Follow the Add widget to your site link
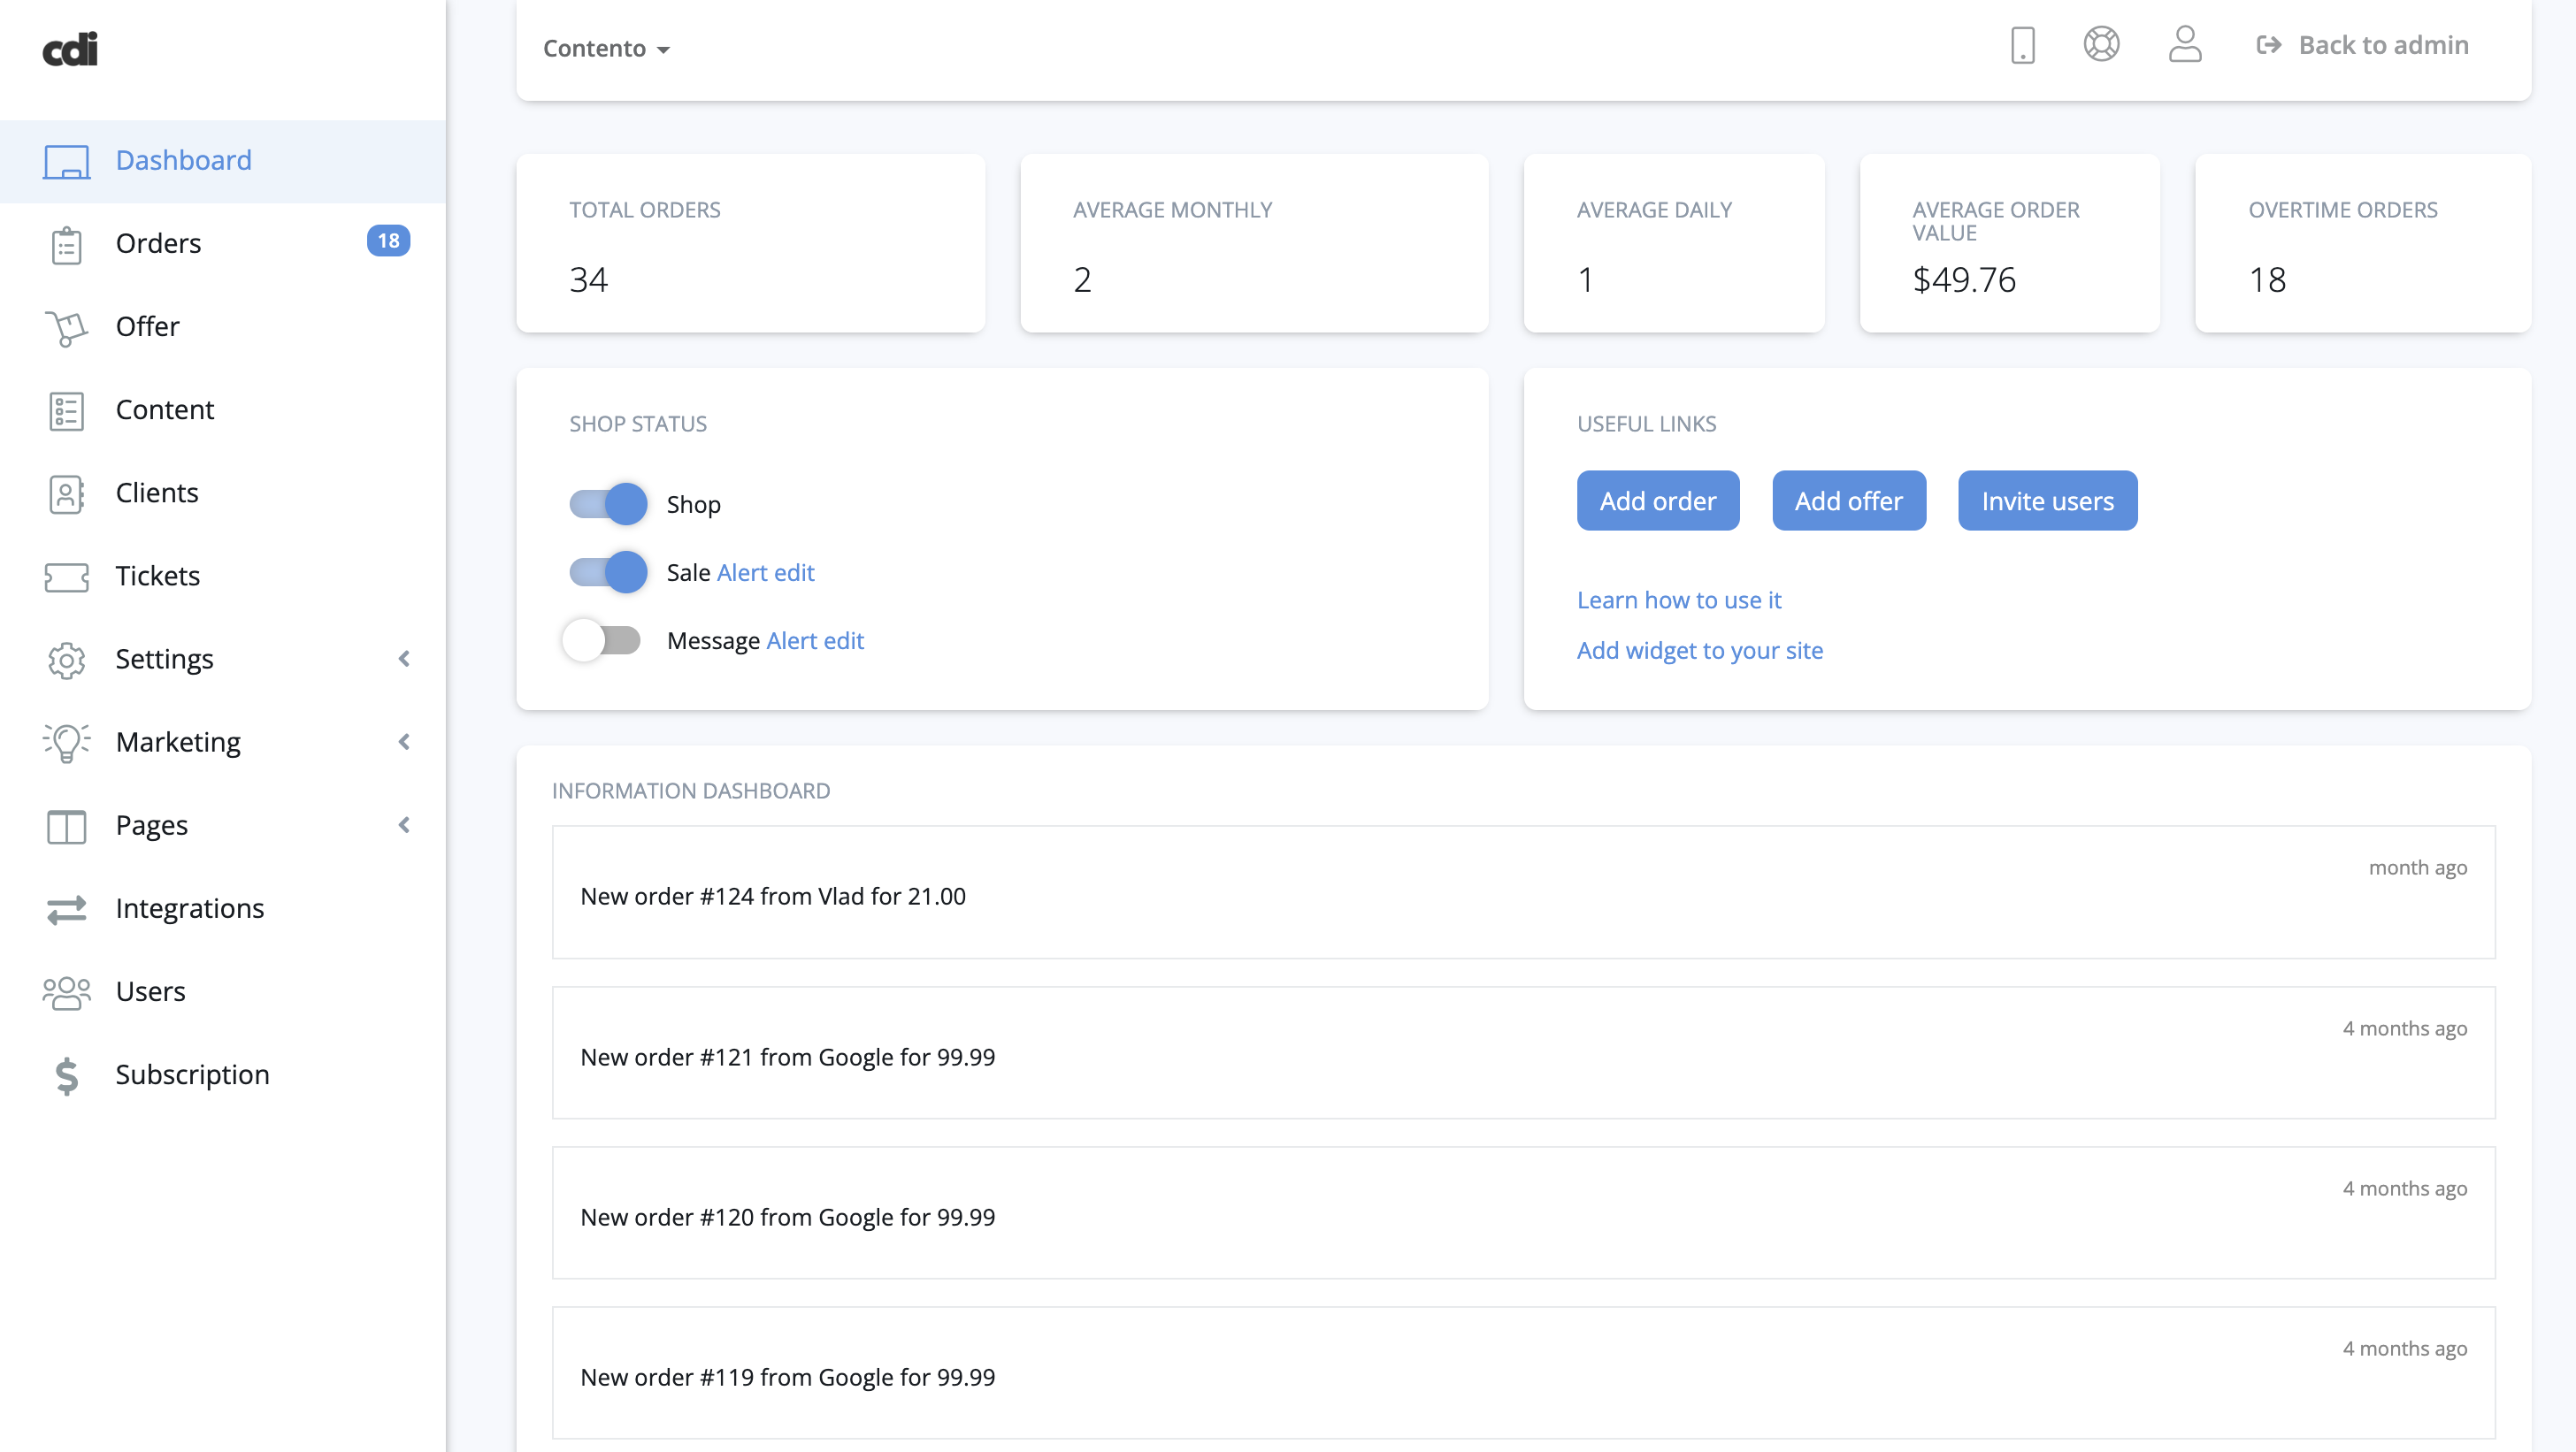 click(1699, 651)
